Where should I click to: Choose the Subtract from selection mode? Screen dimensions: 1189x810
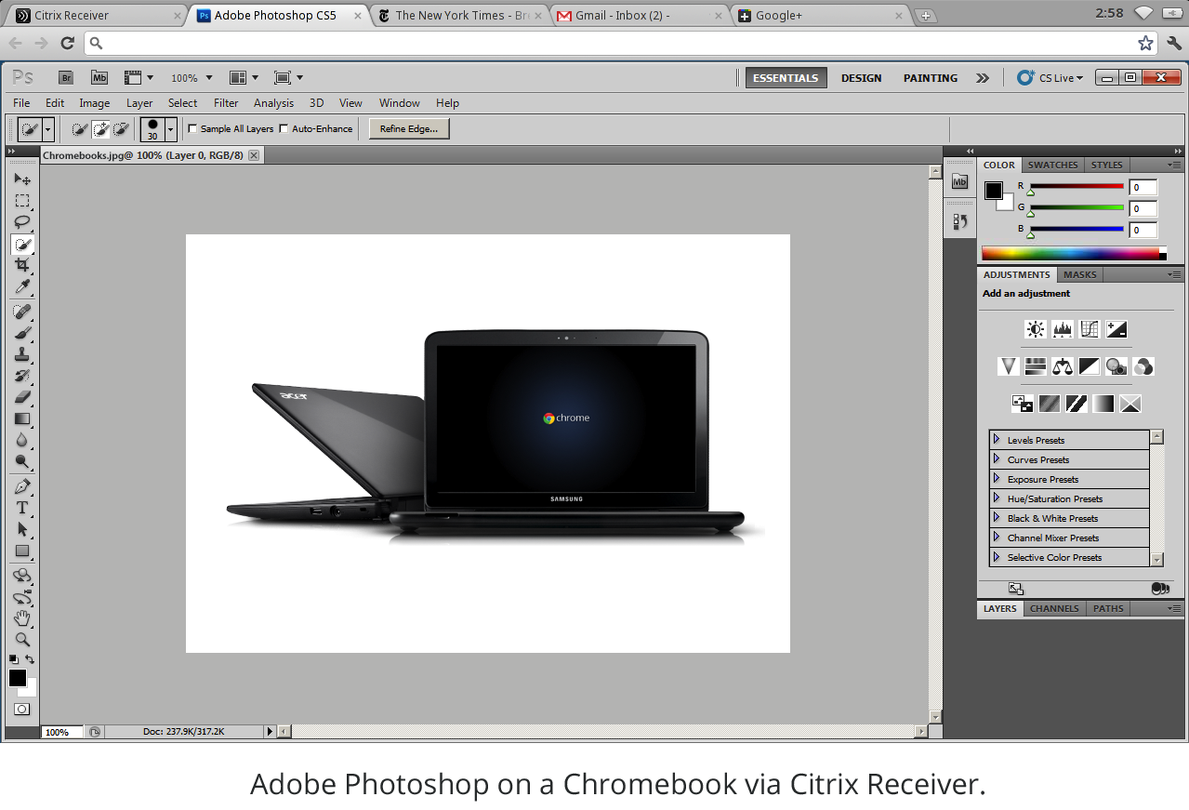pyautogui.click(x=121, y=129)
